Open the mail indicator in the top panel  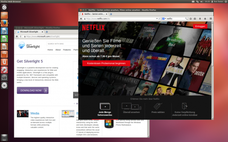click(193, 1)
